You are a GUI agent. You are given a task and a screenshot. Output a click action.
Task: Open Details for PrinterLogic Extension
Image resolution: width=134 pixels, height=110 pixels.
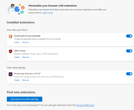click(17, 80)
